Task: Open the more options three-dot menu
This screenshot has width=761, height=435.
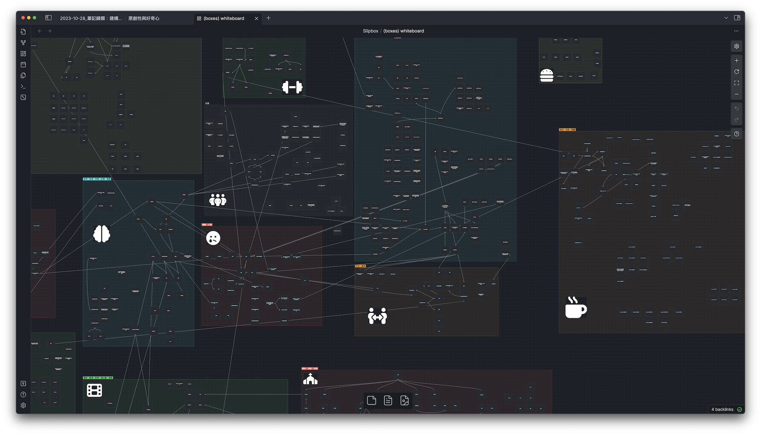Action: coord(736,31)
